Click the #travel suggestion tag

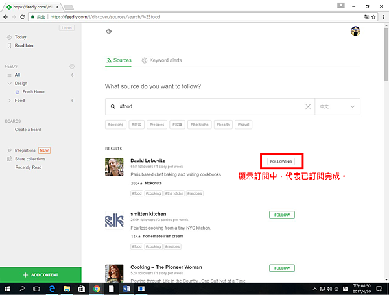[243, 125]
